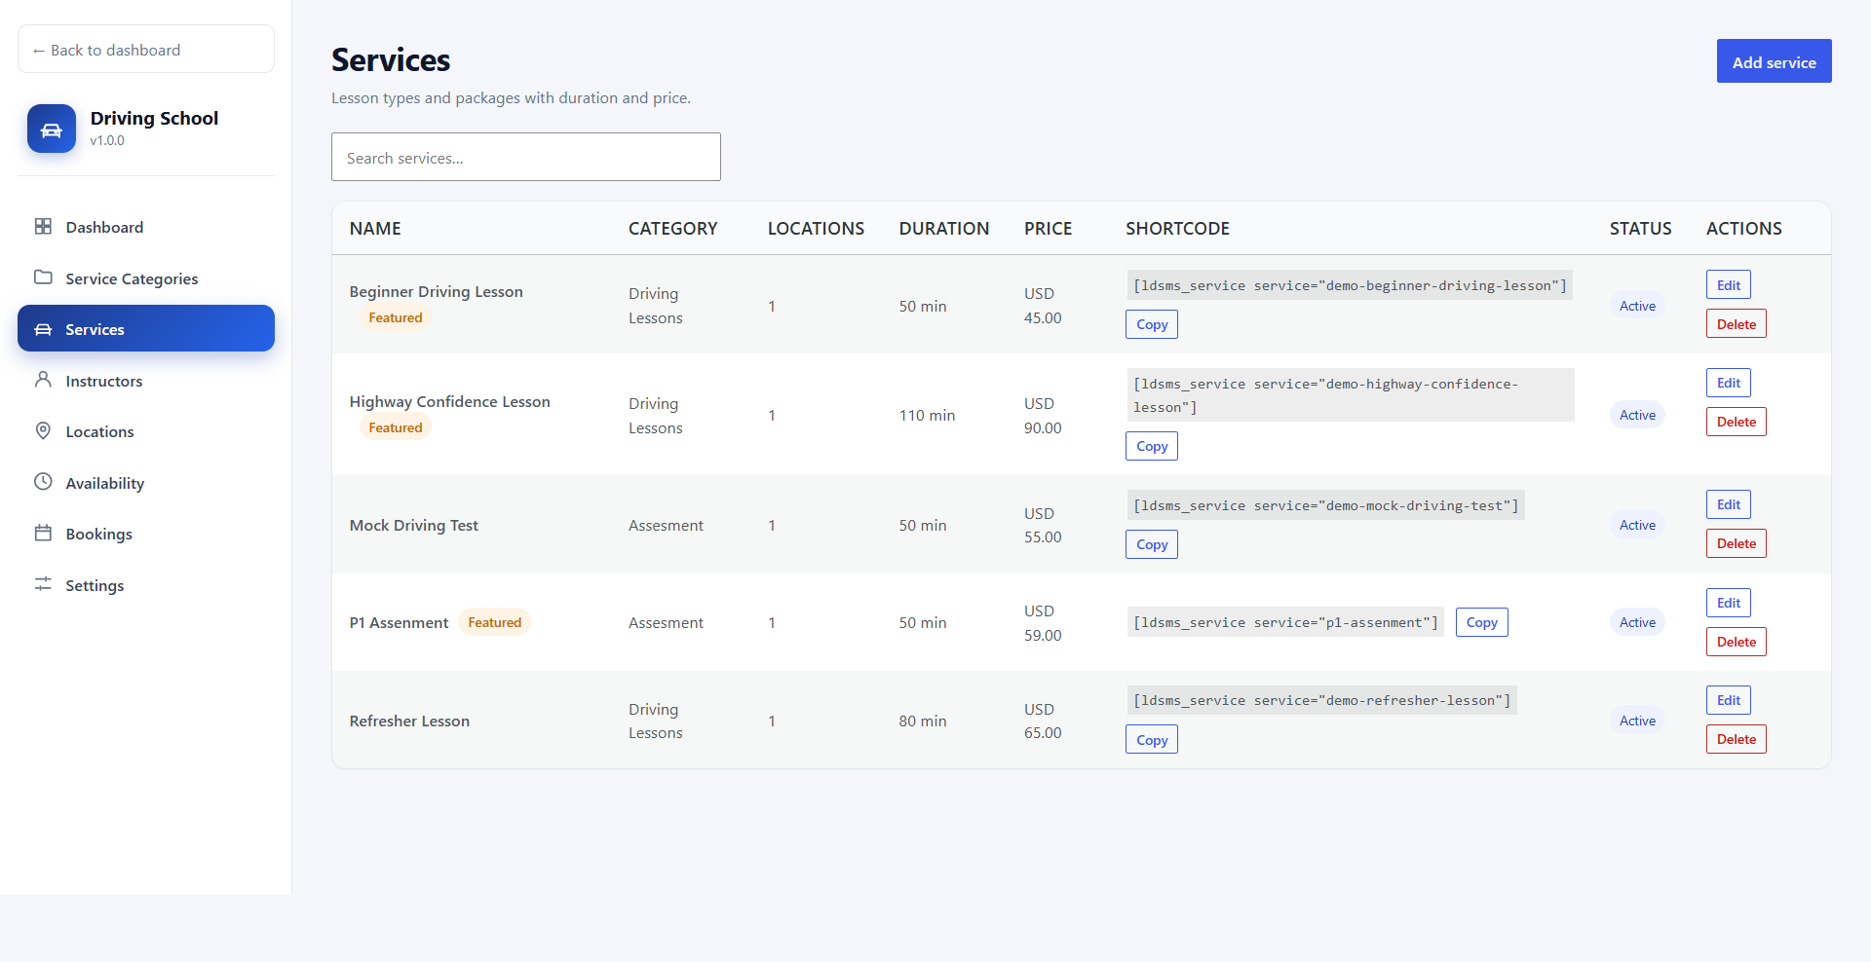The image size is (1871, 962).
Task: Click the Availability clock icon
Action: coord(43,482)
